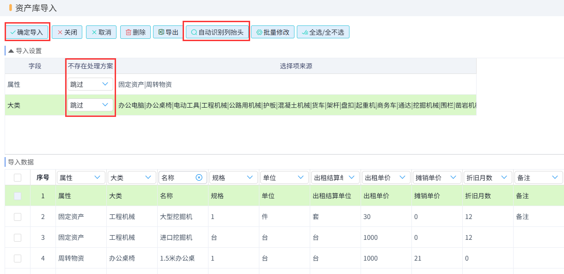Image resolution: width=564 pixels, height=274 pixels.
Task: Open the 折旧月数 column mapping dropdown
Action: 488,177
